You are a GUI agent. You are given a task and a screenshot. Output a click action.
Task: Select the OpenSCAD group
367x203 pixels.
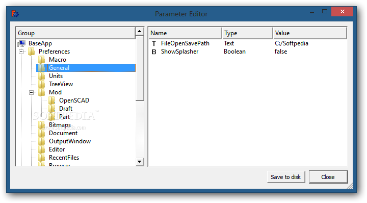coord(74,100)
